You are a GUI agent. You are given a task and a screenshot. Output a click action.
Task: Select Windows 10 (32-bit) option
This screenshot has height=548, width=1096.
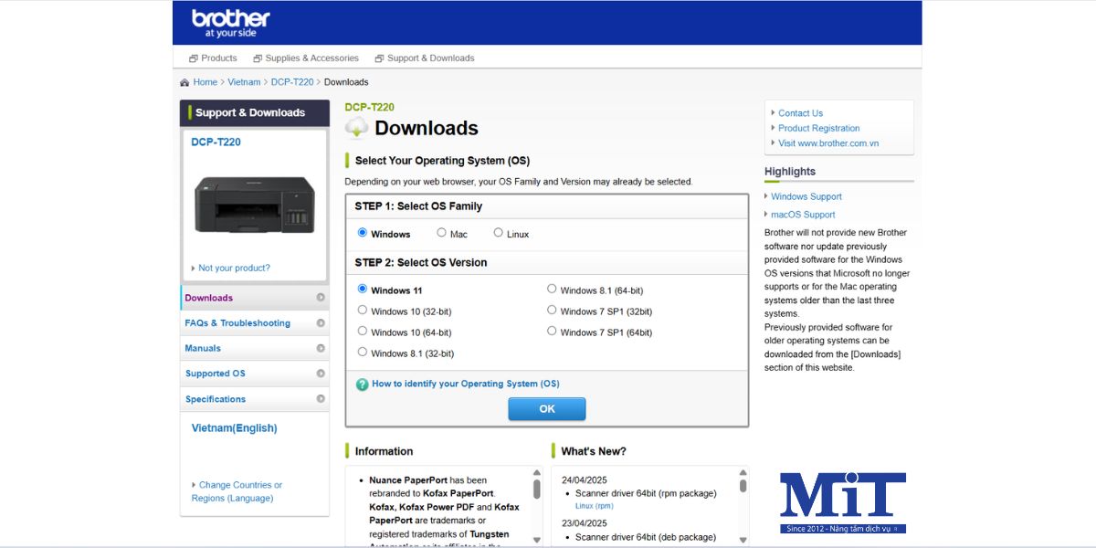coord(363,310)
